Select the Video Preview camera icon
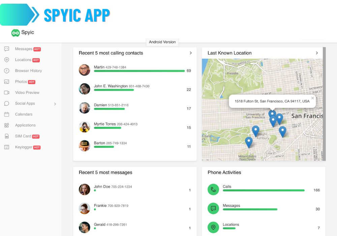Image resolution: width=337 pixels, height=236 pixels. (x=6, y=92)
